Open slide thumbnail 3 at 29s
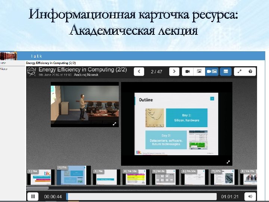This screenshot has width=269, height=202. point(106,177)
